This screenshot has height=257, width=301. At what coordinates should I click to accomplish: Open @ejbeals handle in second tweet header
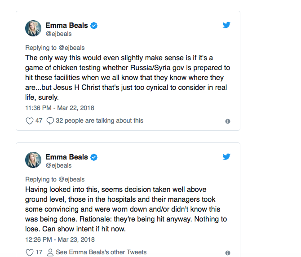(x=58, y=165)
